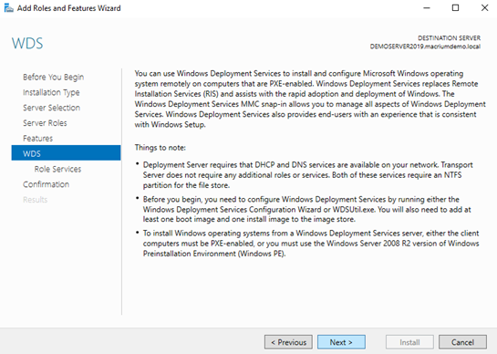The height and width of the screenshot is (354, 497).
Task: Minimize the wizard window
Action: [427, 8]
